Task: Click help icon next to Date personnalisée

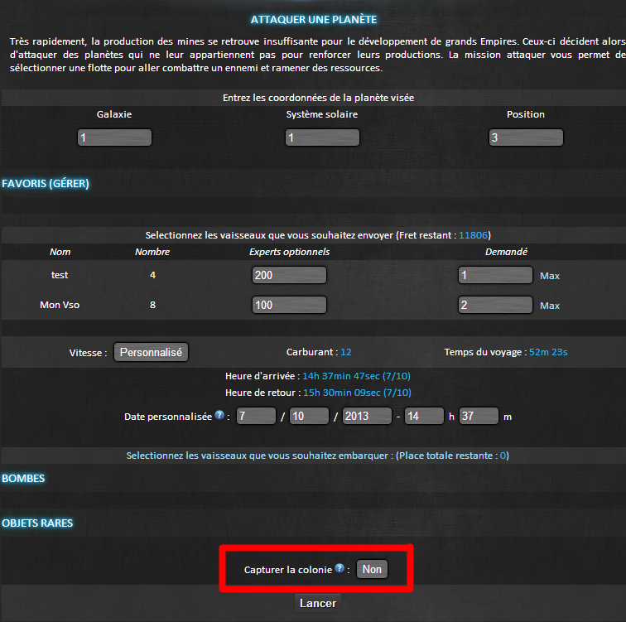Action: pyautogui.click(x=219, y=415)
